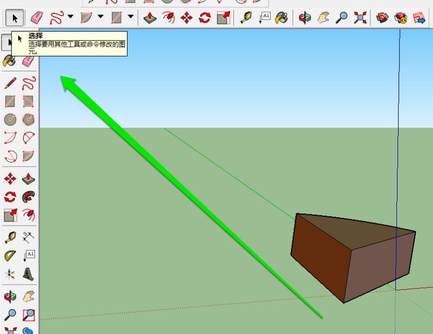Choose the Zoom magnifier in left palette
The image size is (433, 334).
point(11,315)
